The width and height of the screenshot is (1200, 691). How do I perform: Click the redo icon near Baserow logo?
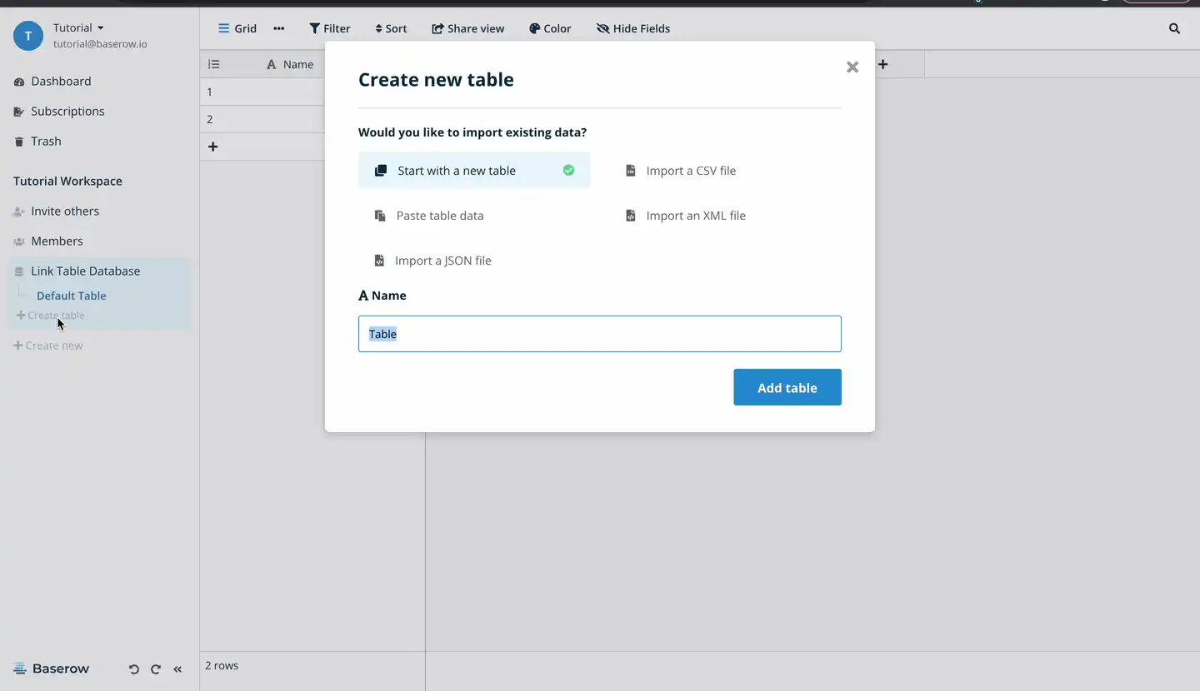coord(156,669)
